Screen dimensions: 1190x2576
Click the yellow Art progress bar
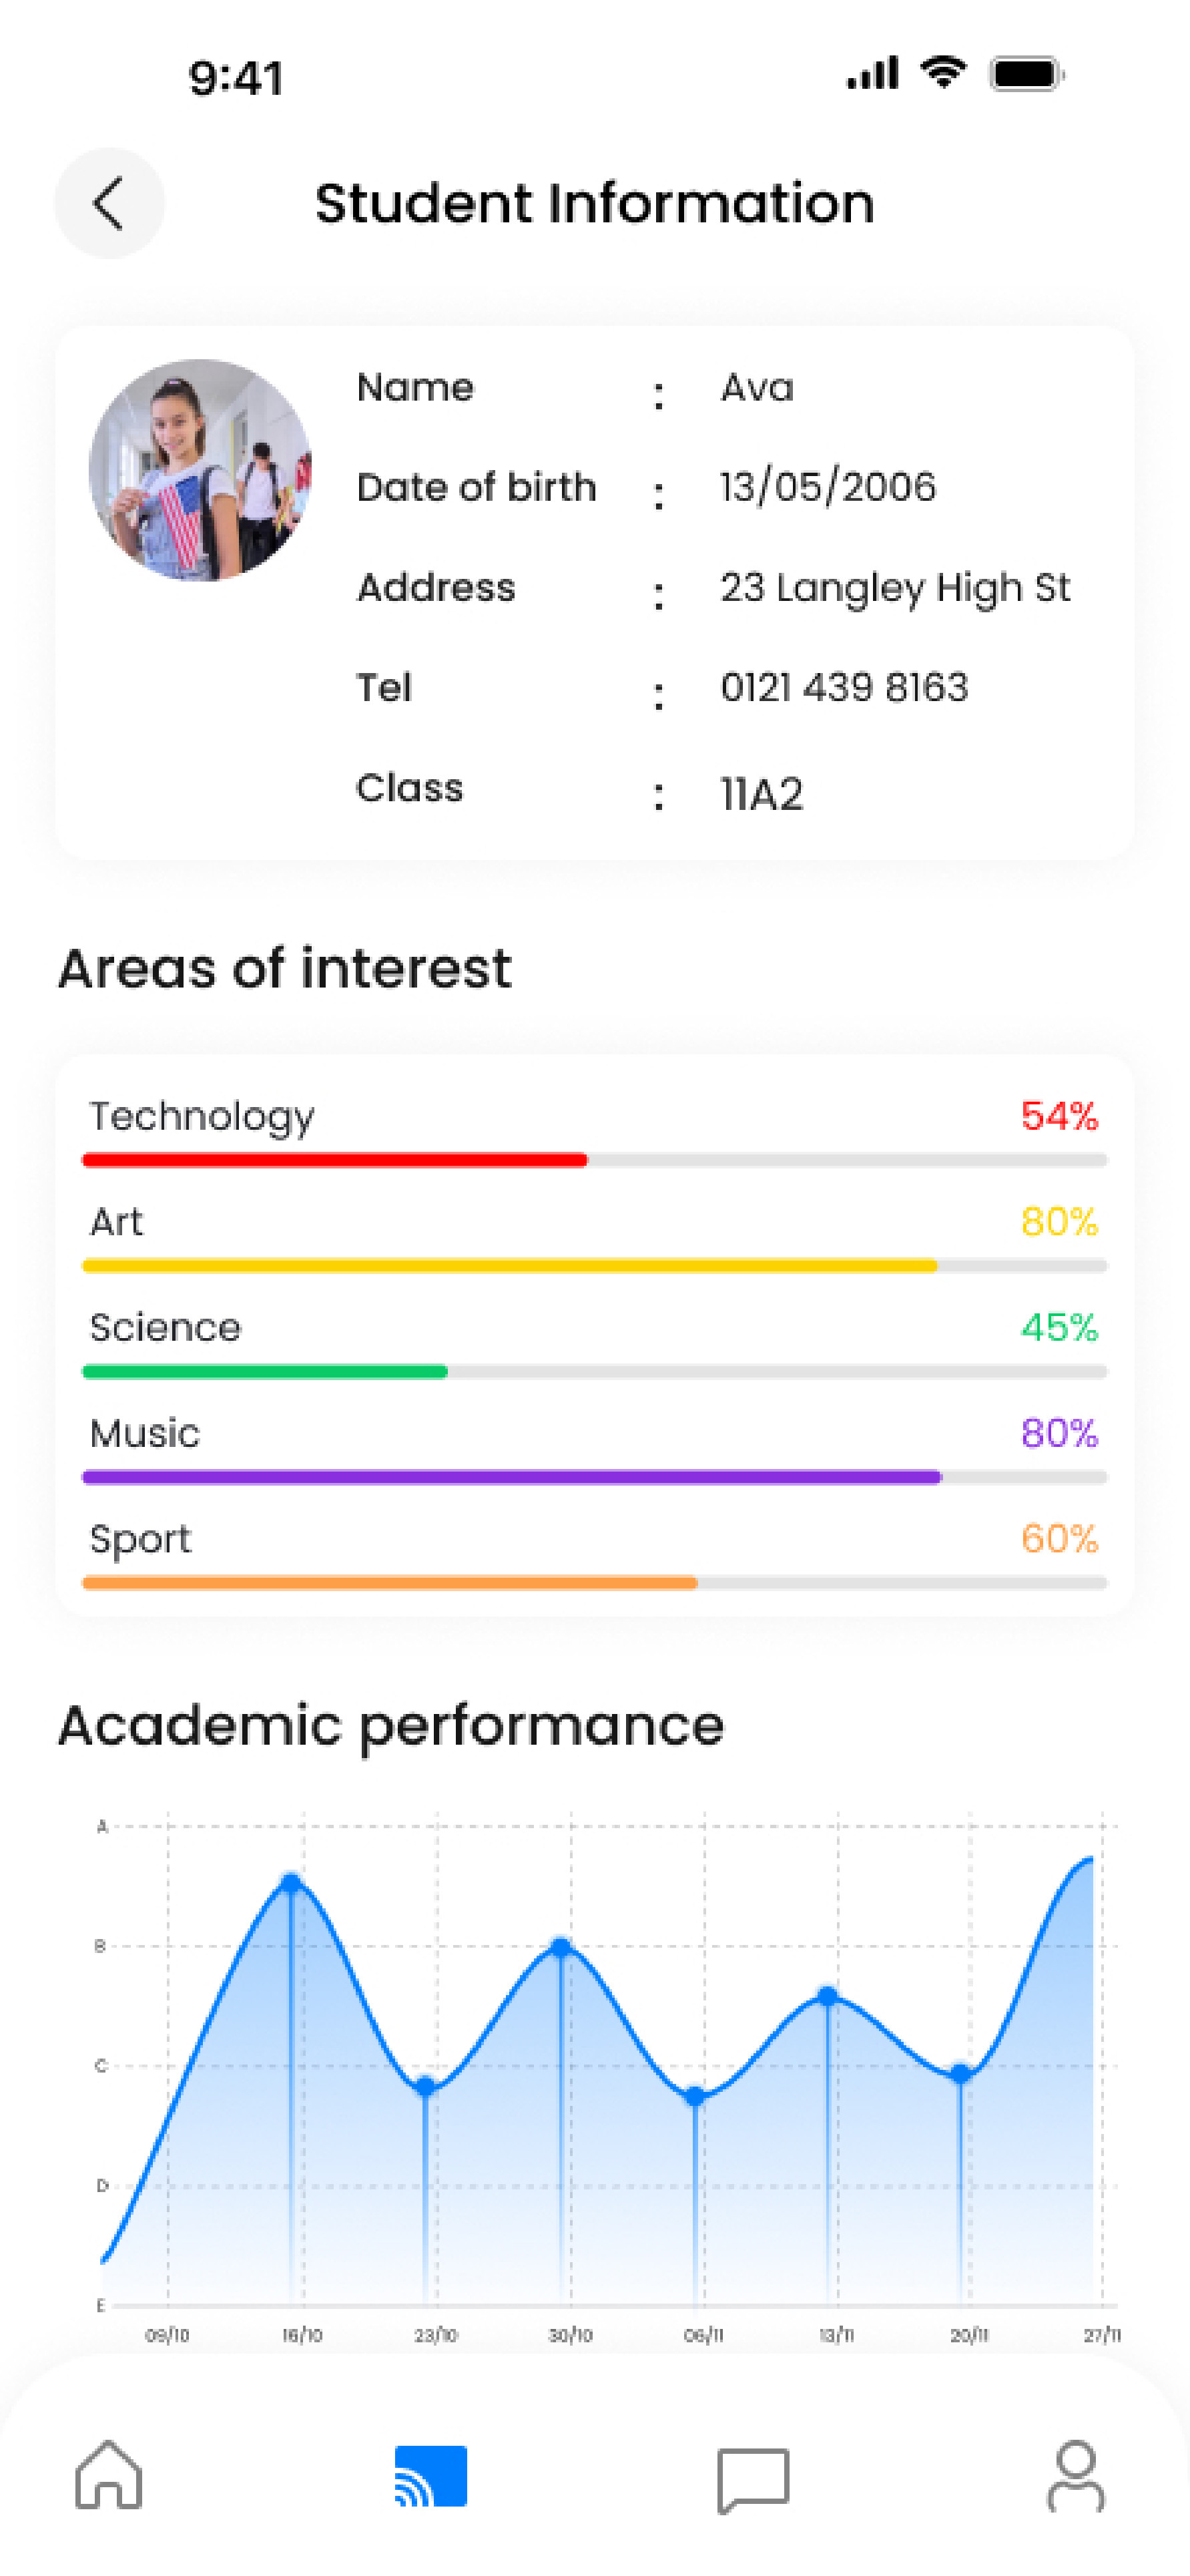coord(510,1266)
